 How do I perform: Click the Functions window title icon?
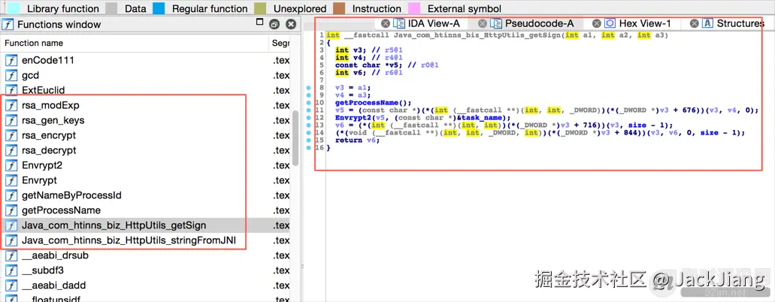tap(8, 24)
